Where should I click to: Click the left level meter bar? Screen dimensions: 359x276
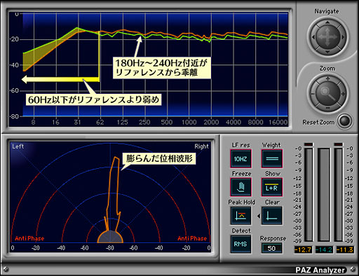[309, 195]
